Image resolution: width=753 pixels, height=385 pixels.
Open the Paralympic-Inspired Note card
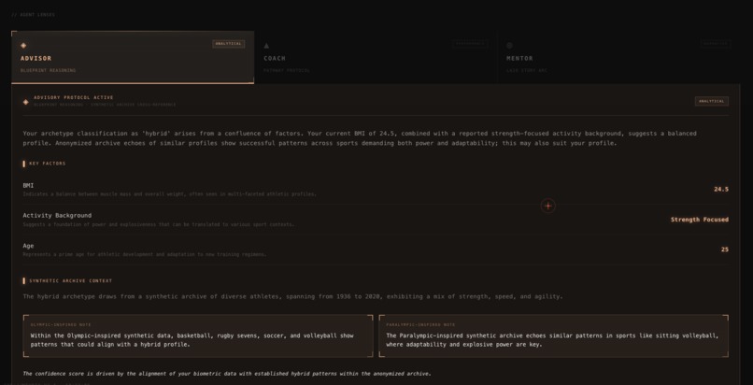coord(554,336)
